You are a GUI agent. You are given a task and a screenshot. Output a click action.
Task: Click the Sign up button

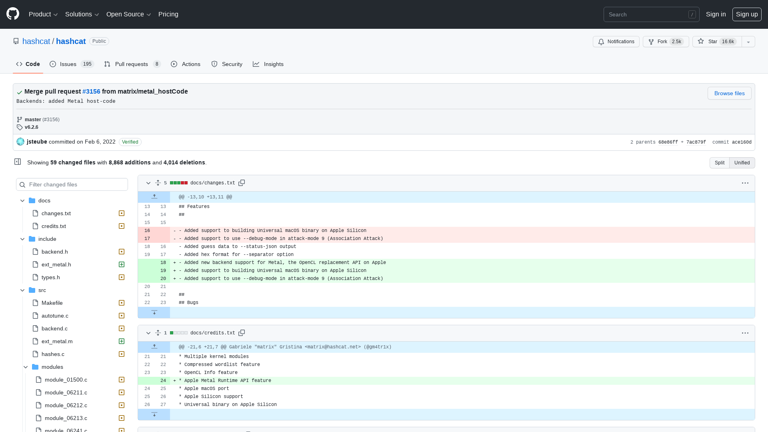tap(747, 14)
